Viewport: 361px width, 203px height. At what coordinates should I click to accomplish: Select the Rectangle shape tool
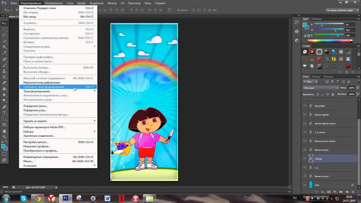[x=4, y=125]
